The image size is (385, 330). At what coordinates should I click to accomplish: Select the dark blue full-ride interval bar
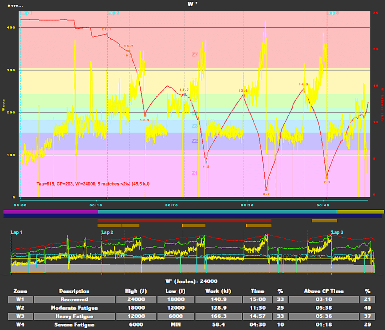pyautogui.click(x=193, y=216)
